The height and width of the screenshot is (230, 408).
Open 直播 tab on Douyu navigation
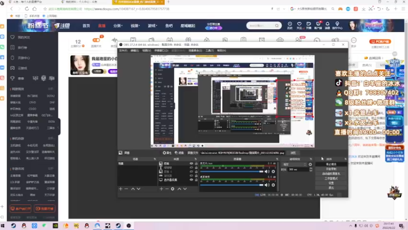(x=101, y=26)
